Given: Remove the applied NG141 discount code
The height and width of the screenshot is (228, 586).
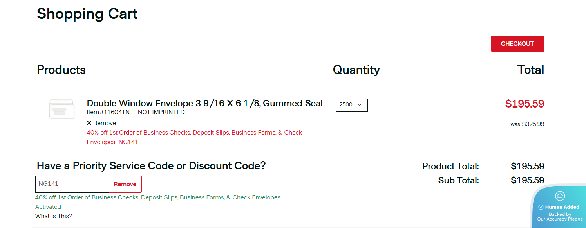Looking at the screenshot, I should (x=125, y=184).
